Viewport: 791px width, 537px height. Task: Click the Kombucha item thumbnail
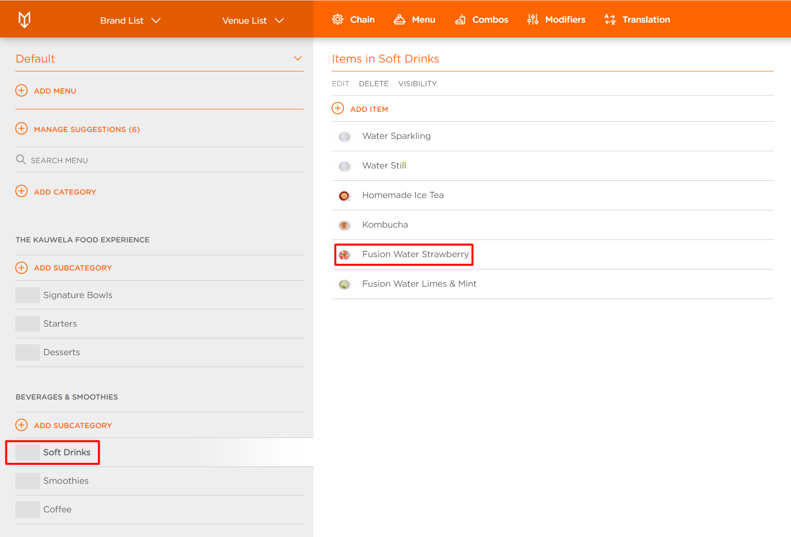[344, 225]
